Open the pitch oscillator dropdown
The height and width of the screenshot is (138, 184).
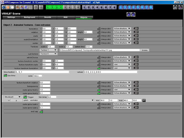pyautogui.click(x=59, y=100)
